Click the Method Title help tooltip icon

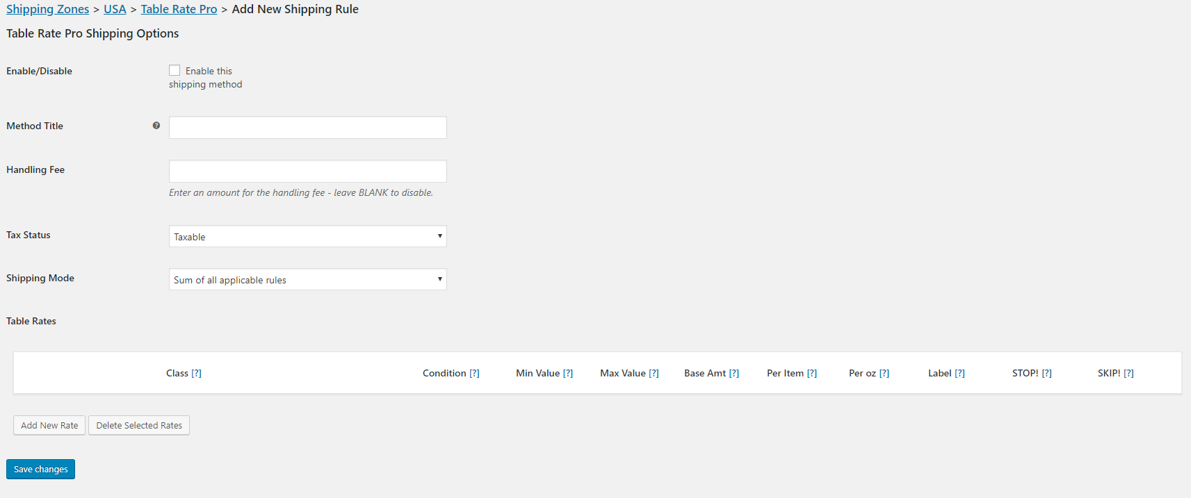click(156, 126)
